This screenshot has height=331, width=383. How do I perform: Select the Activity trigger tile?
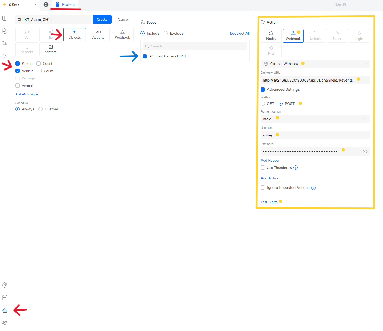pos(98,35)
